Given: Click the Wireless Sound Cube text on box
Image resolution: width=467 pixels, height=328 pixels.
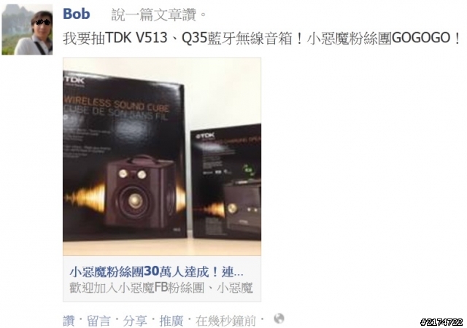Looking at the screenshot, I should (117, 104).
